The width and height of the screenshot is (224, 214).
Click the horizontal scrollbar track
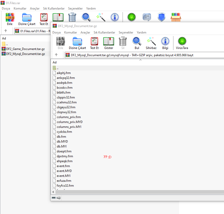(x=140, y=192)
